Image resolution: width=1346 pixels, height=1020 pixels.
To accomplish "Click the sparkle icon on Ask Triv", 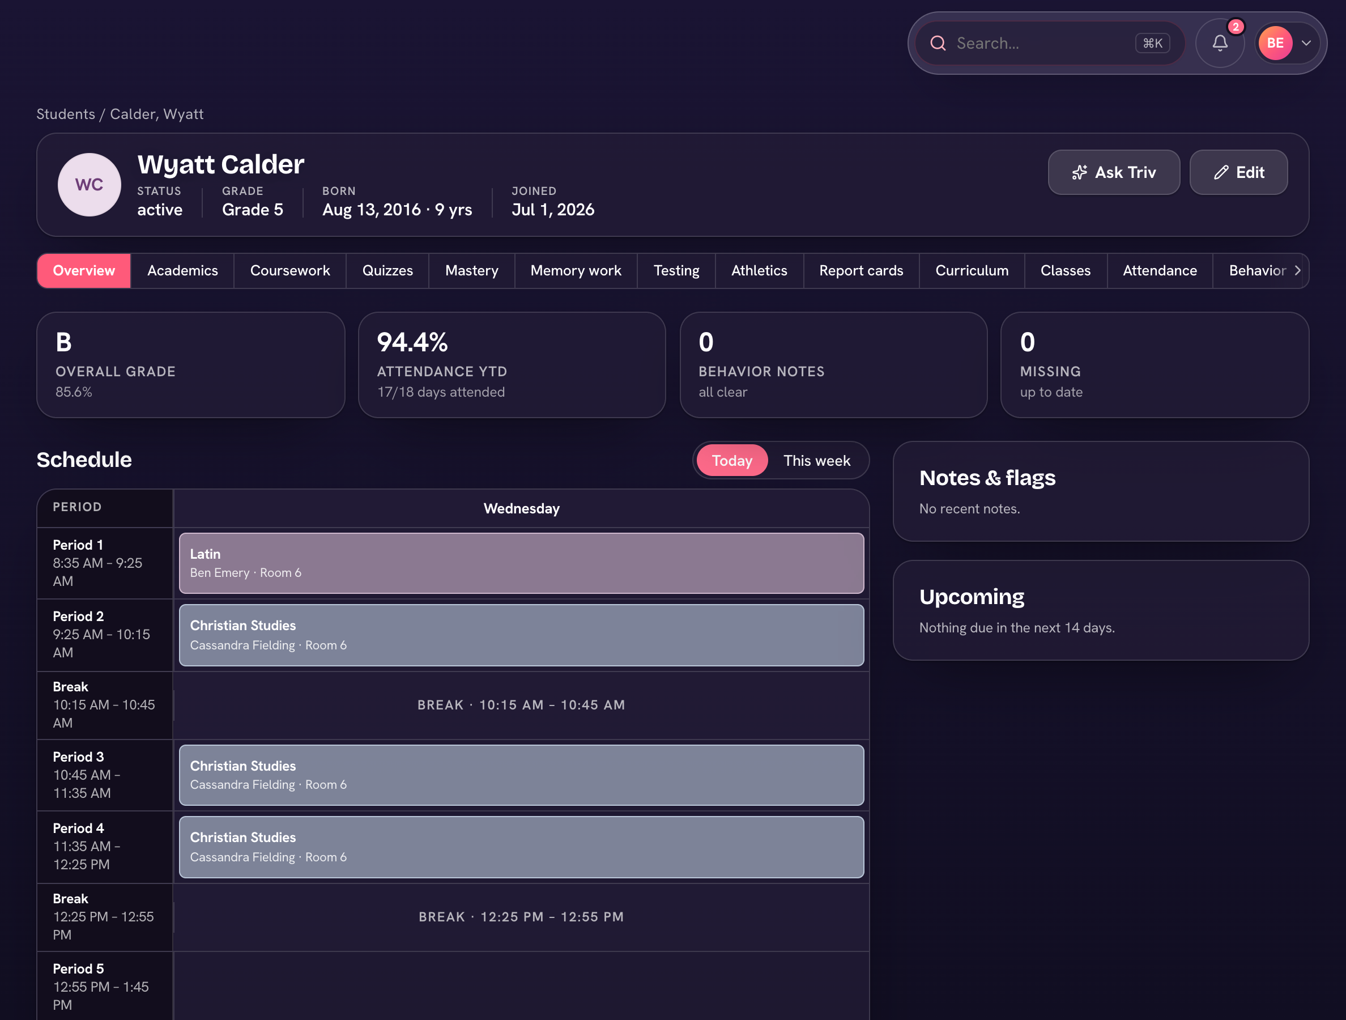I will tap(1080, 173).
